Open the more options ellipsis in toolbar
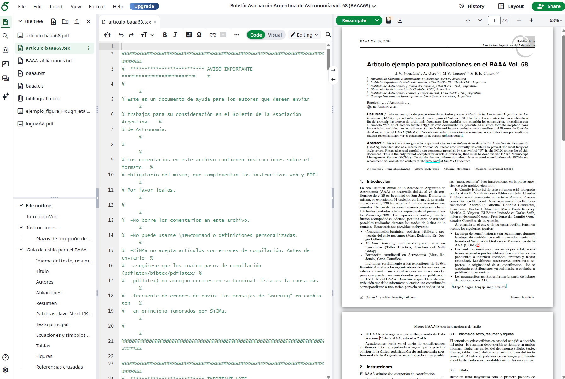This screenshot has height=379, width=565. coord(237,35)
